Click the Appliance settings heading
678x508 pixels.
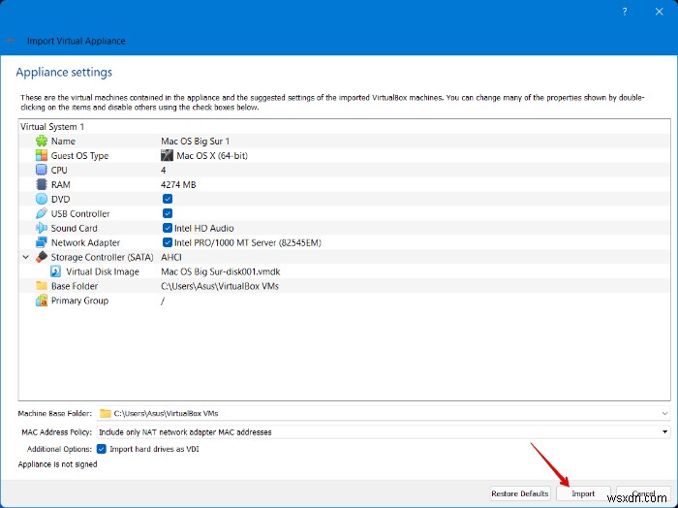(64, 72)
